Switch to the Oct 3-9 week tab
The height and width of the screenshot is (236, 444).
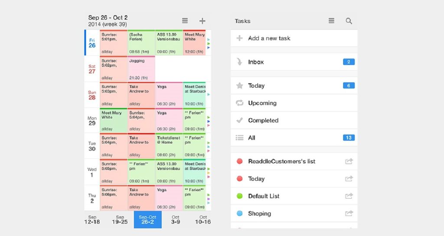[175, 220]
